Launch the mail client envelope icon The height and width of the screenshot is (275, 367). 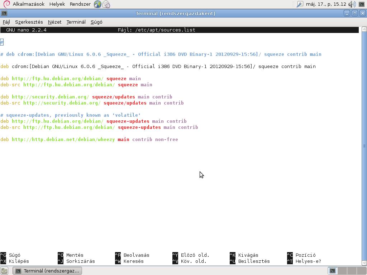106,4
